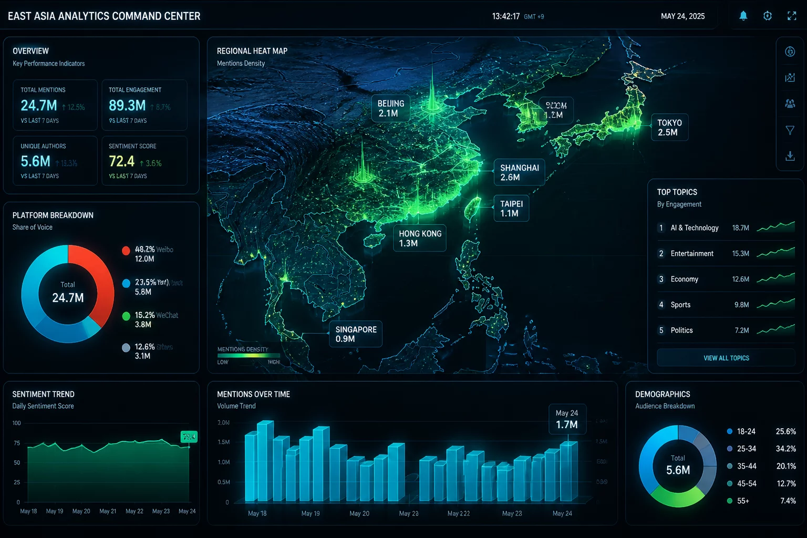Select the 25-34 demographic legend entry

pyautogui.click(x=761, y=449)
